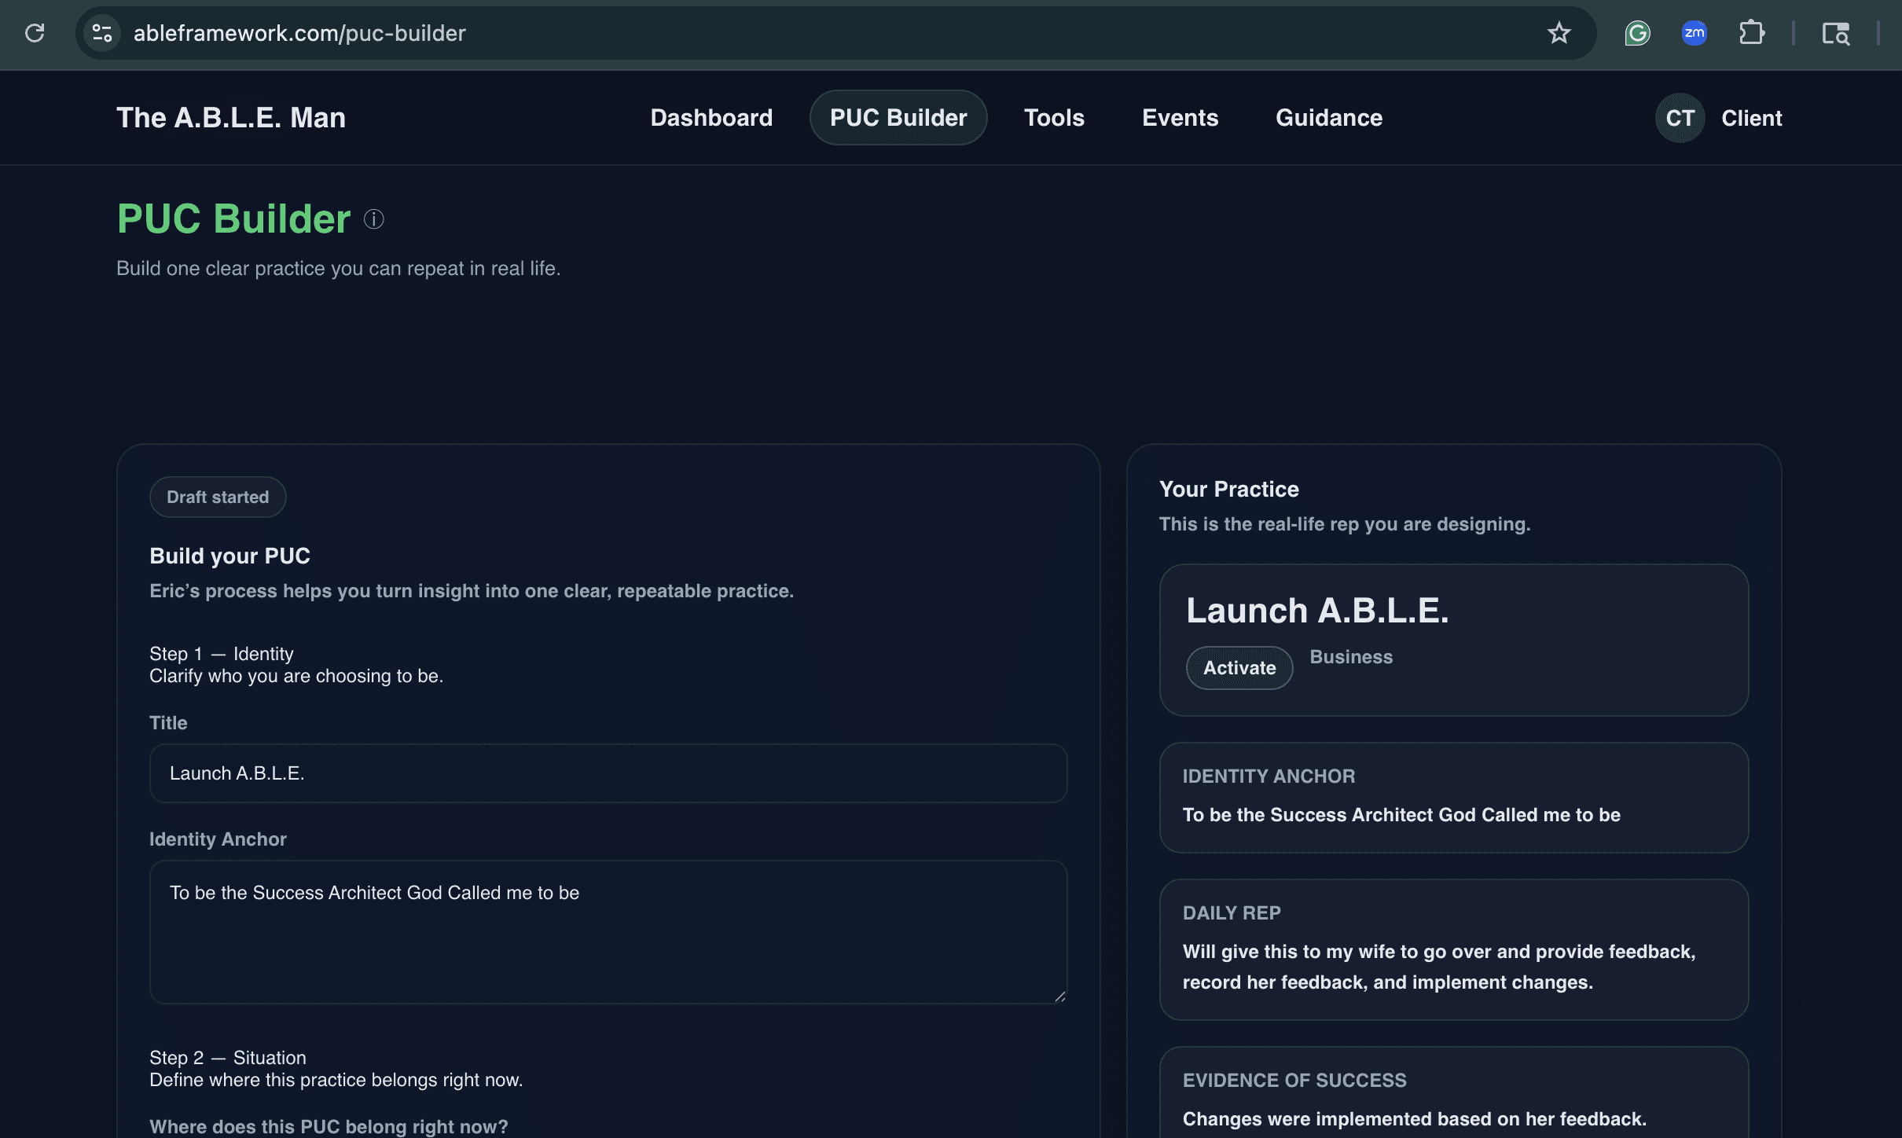Screen dimensions: 1902x1138
Task: Open the browser extensions puzzle icon
Action: tap(1751, 33)
